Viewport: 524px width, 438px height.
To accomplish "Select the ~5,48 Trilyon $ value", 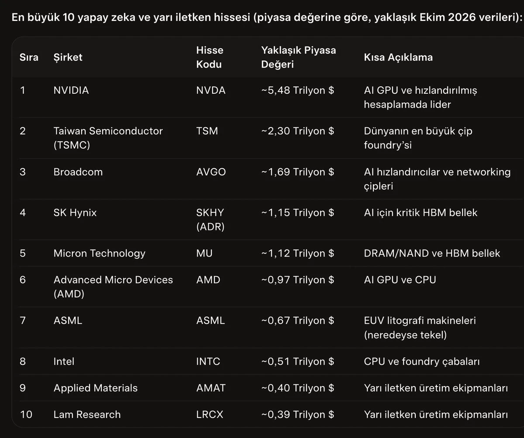I will click(x=298, y=90).
